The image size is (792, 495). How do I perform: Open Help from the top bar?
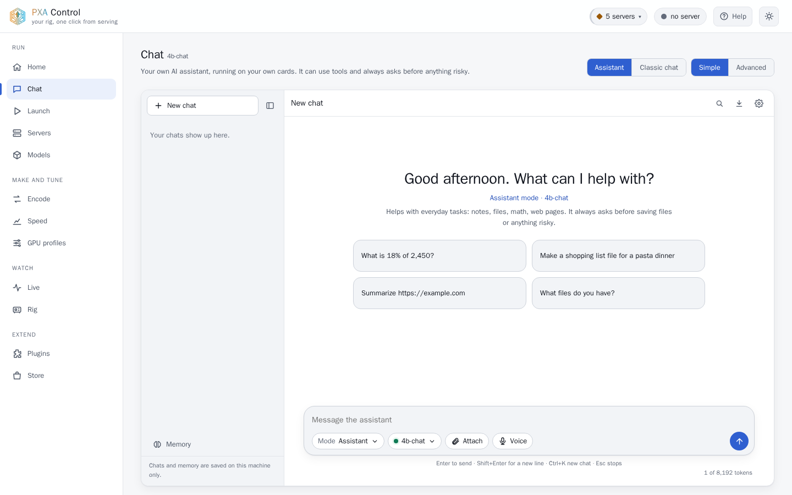click(733, 16)
